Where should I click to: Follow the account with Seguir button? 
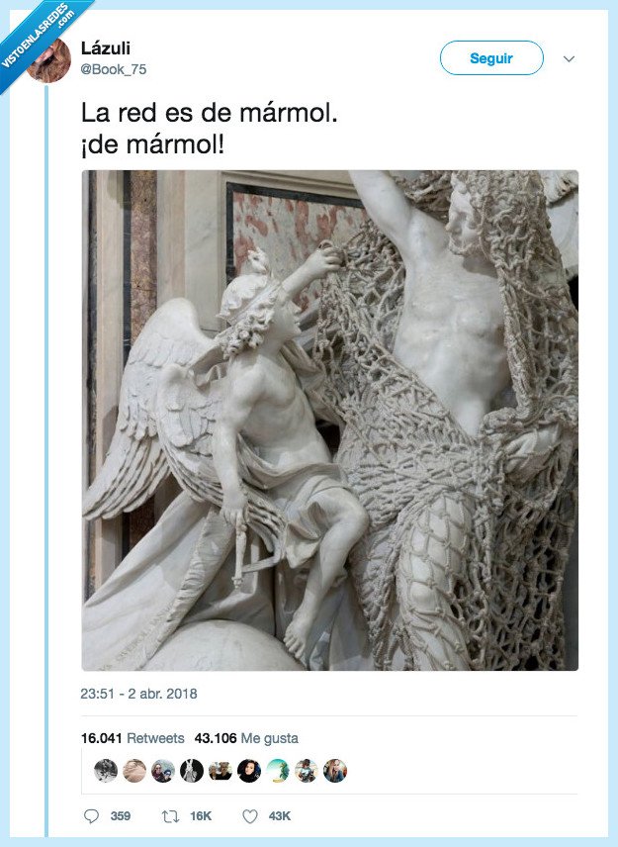click(491, 57)
